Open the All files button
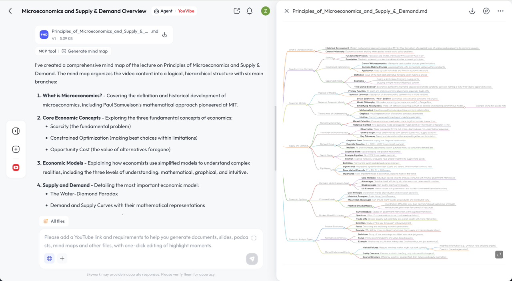Viewport: 512px width, 281px height. click(54, 221)
